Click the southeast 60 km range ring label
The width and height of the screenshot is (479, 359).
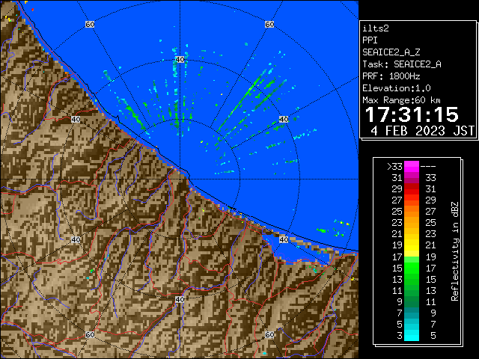click(269, 334)
